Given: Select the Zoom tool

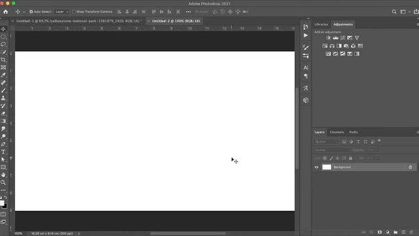Looking at the screenshot, I should [x=3, y=182].
